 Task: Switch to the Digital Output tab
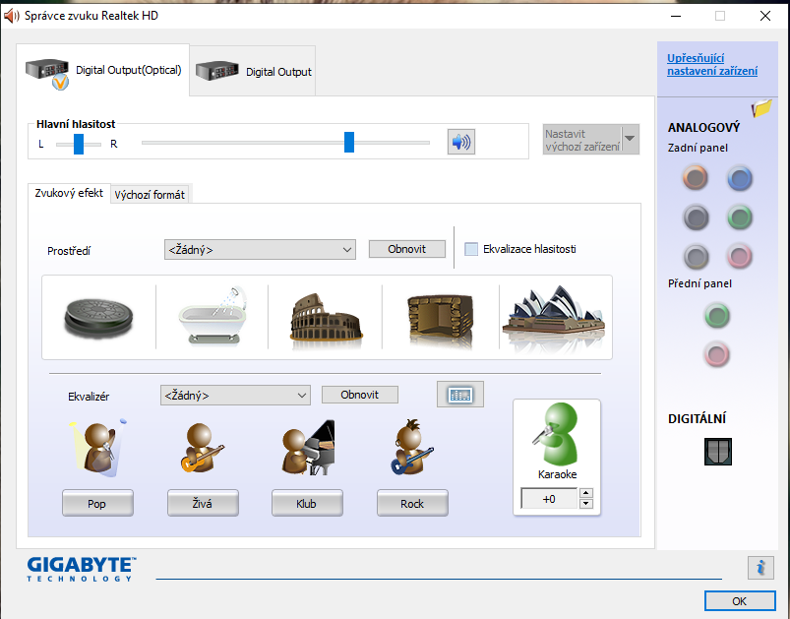(x=253, y=72)
